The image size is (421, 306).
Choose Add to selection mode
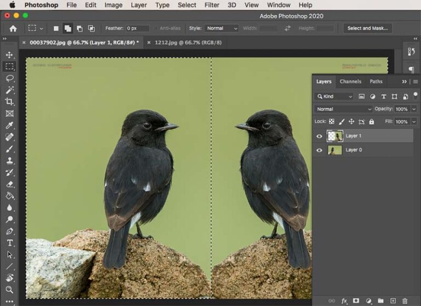click(67, 28)
